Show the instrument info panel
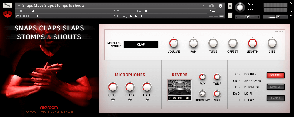This screenshot has height=117, width=294. click(x=220, y=6)
